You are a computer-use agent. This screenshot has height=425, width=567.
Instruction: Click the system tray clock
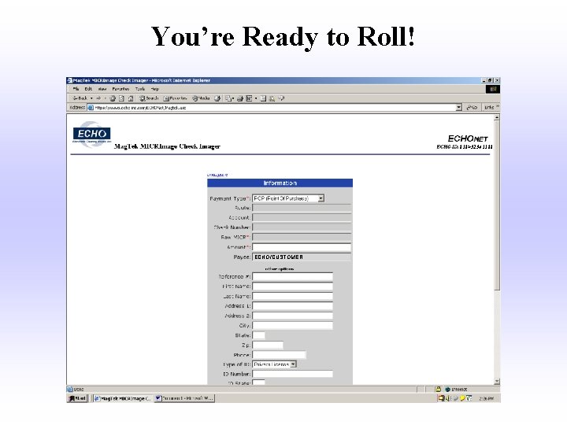486,398
